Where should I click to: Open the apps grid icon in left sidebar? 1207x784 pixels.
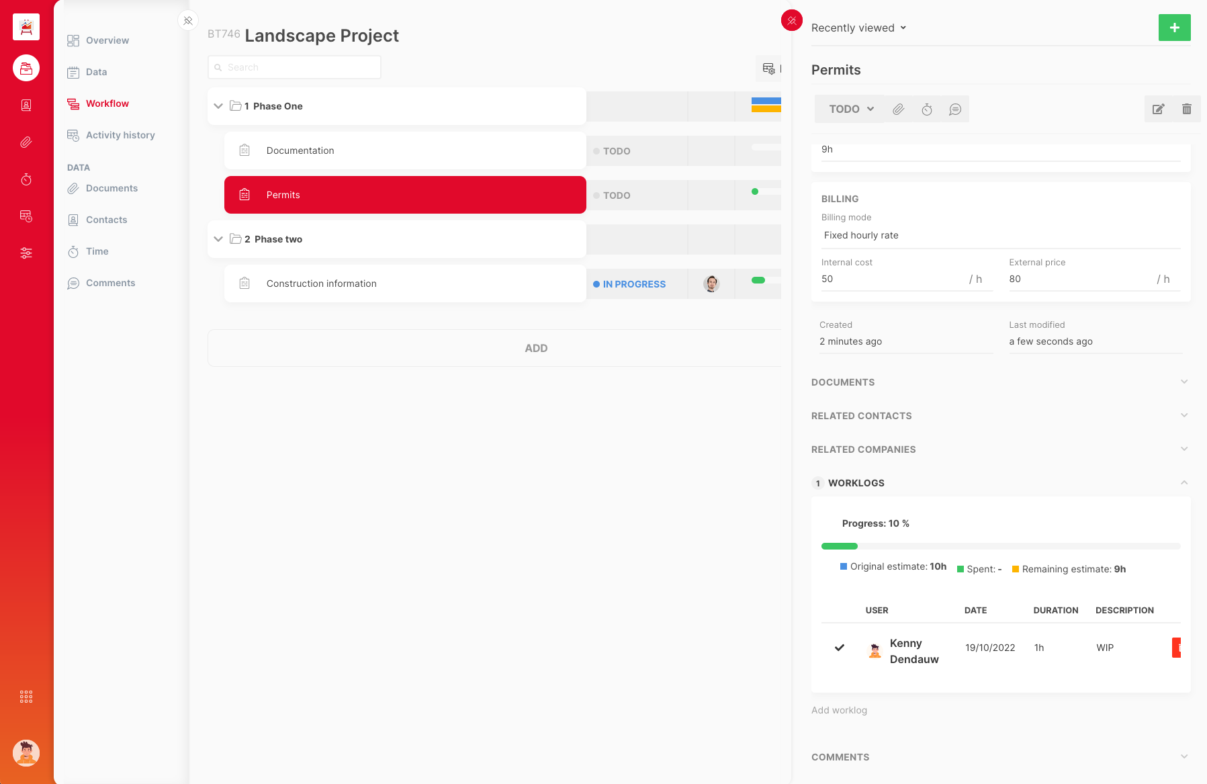[x=26, y=697]
